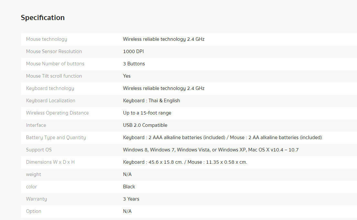Click the Battery Type and Quantity label
Viewport: 357px width, 220px height.
[x=56, y=137]
